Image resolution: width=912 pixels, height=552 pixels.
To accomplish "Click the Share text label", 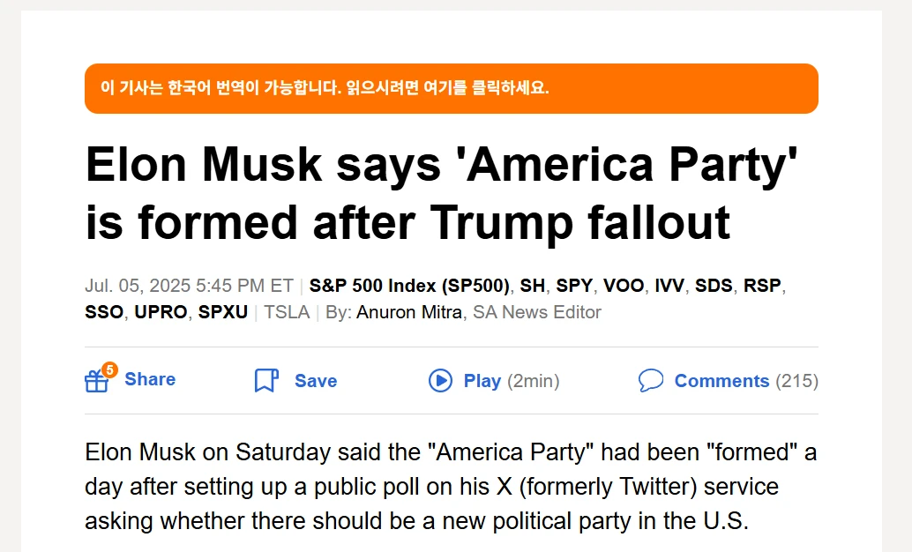I will coord(150,379).
